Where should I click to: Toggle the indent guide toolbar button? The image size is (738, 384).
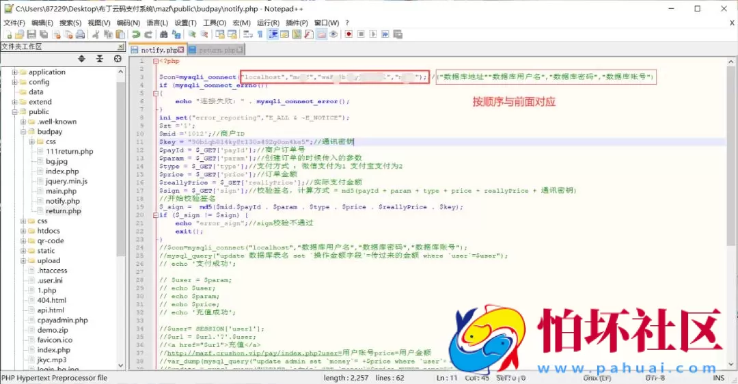pos(273,34)
